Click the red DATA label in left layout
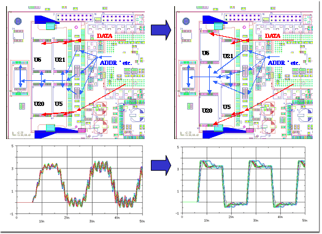 (104, 36)
